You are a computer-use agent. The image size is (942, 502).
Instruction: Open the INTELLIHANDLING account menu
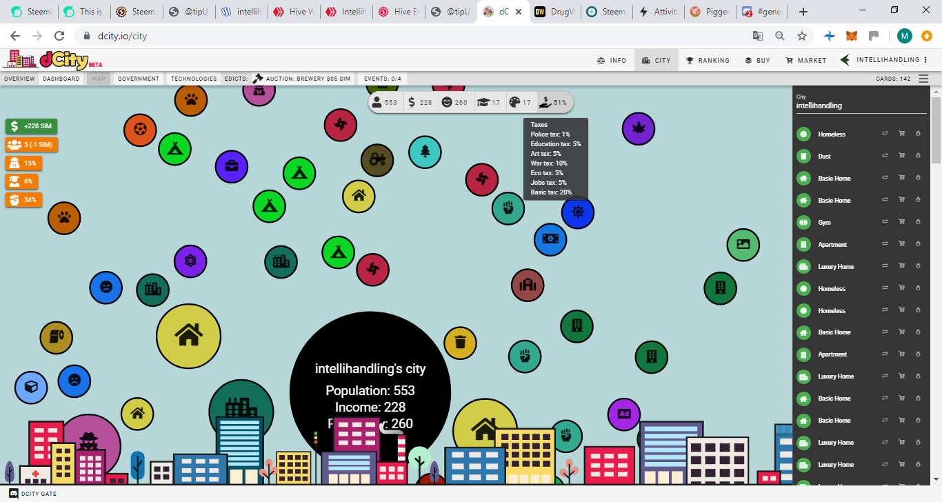coord(884,60)
